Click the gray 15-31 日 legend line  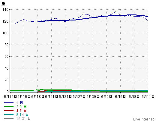coord(9,118)
